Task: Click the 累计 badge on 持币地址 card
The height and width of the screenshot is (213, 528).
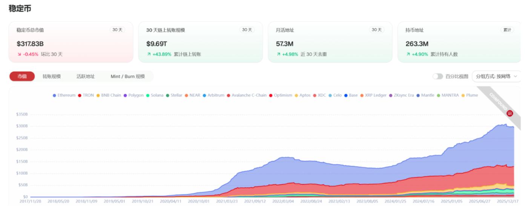Action: click(507, 30)
